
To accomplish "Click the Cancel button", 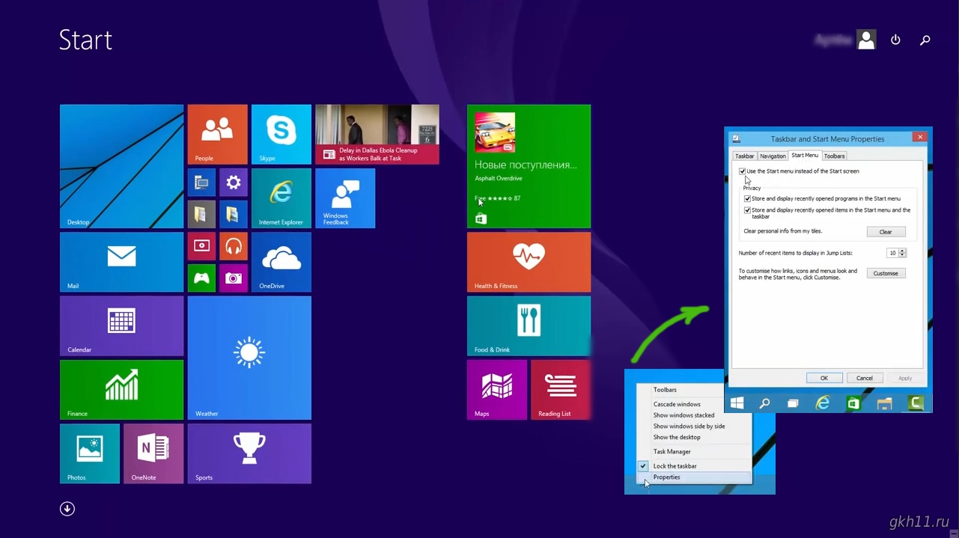I will 865,378.
